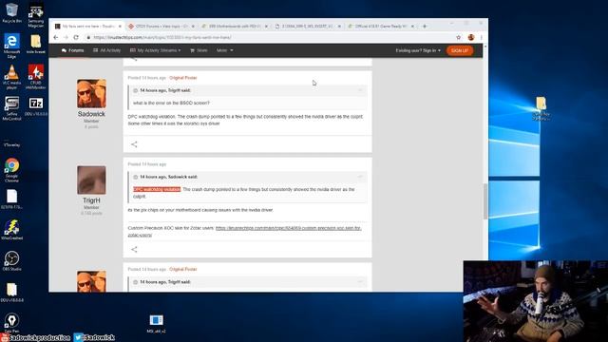This screenshot has width=608, height=342.
Task: Click the browser Back arrow
Action: [56, 37]
